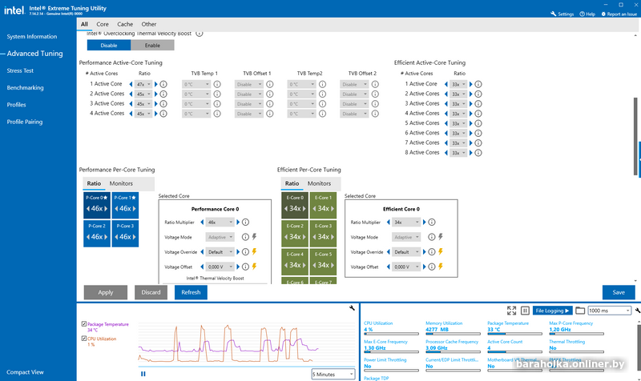Click Efficient Core 0 Voltage Override lightning icon
The height and width of the screenshot is (381, 641).
[x=440, y=251]
